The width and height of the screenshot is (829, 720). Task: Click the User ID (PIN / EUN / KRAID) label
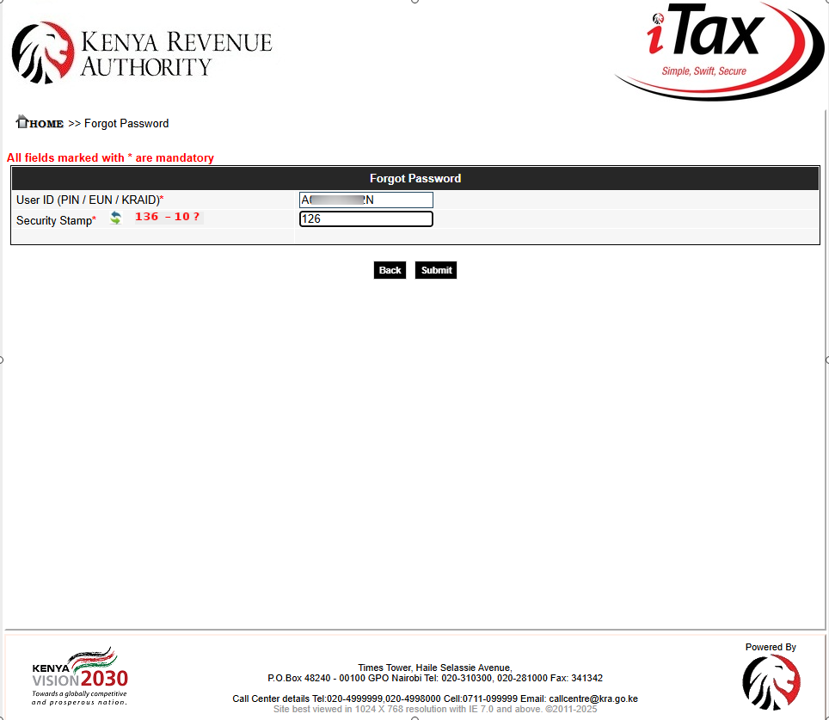[x=87, y=200]
